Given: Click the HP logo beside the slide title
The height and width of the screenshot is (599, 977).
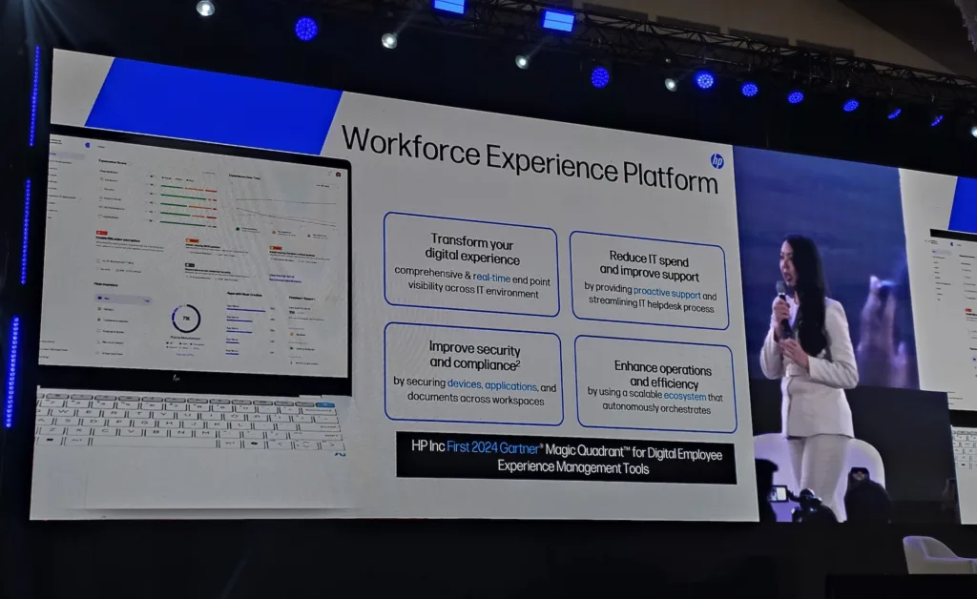Looking at the screenshot, I should pyautogui.click(x=717, y=161).
